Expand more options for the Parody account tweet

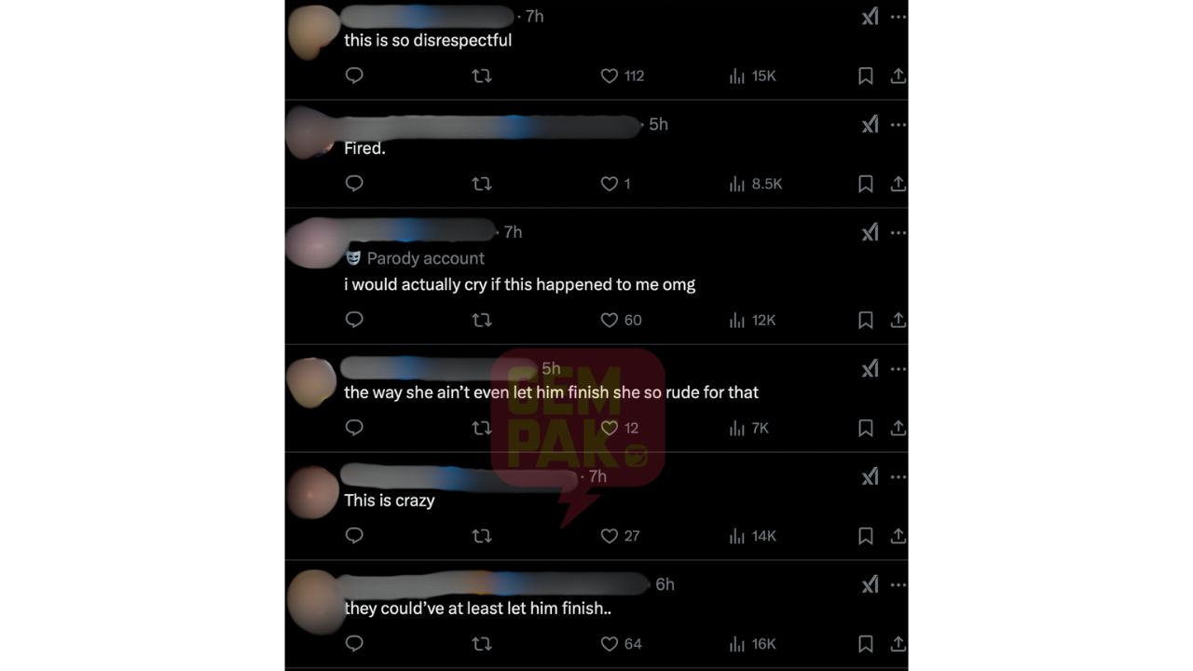[x=898, y=233]
